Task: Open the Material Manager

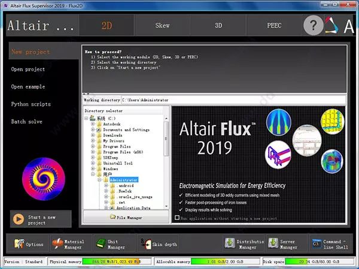Action: (x=68, y=243)
